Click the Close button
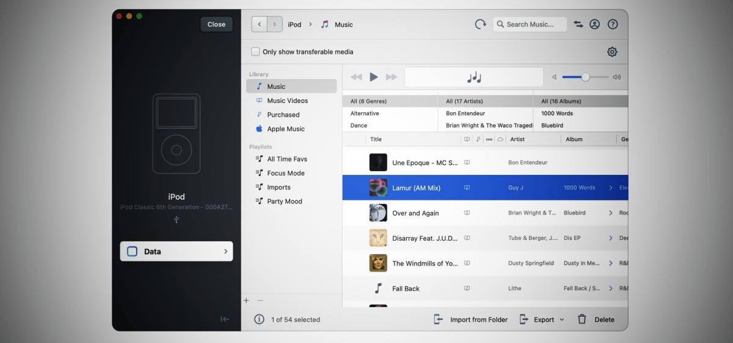Viewport: 733px width, 343px height. (x=216, y=24)
